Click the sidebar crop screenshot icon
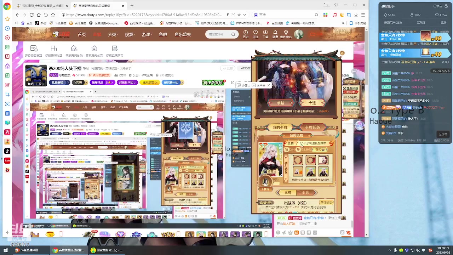453x255 pixels. [7, 95]
